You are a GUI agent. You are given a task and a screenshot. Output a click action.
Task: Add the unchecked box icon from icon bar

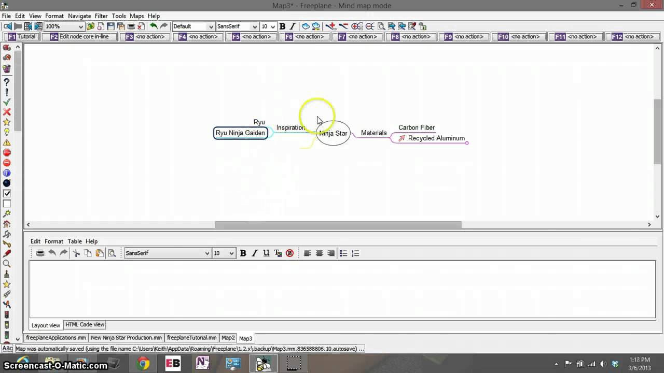[7, 204]
